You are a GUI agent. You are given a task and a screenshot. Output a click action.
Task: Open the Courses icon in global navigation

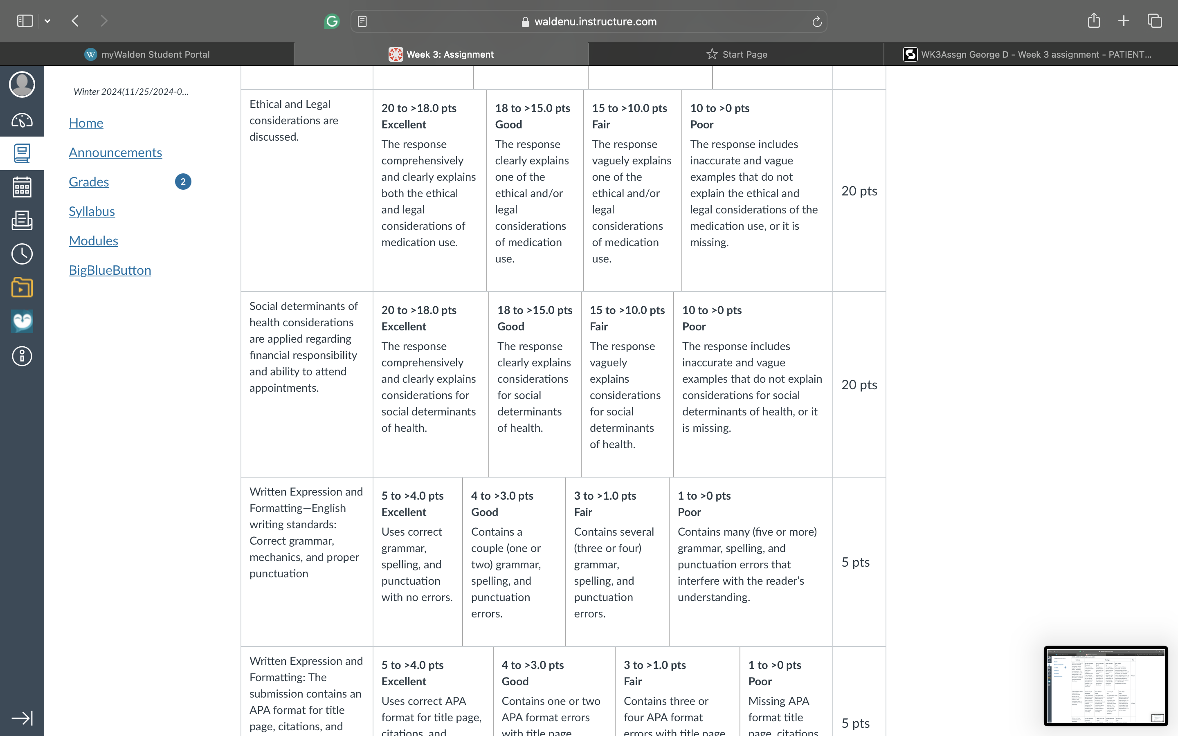coord(22,153)
